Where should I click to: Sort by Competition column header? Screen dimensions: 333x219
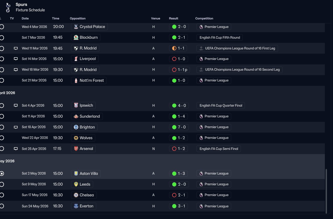pos(204,18)
